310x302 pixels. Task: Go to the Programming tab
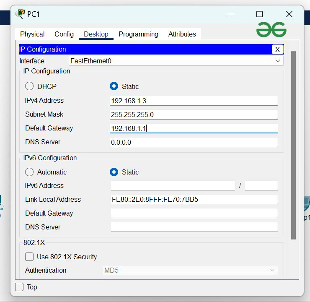(138, 34)
